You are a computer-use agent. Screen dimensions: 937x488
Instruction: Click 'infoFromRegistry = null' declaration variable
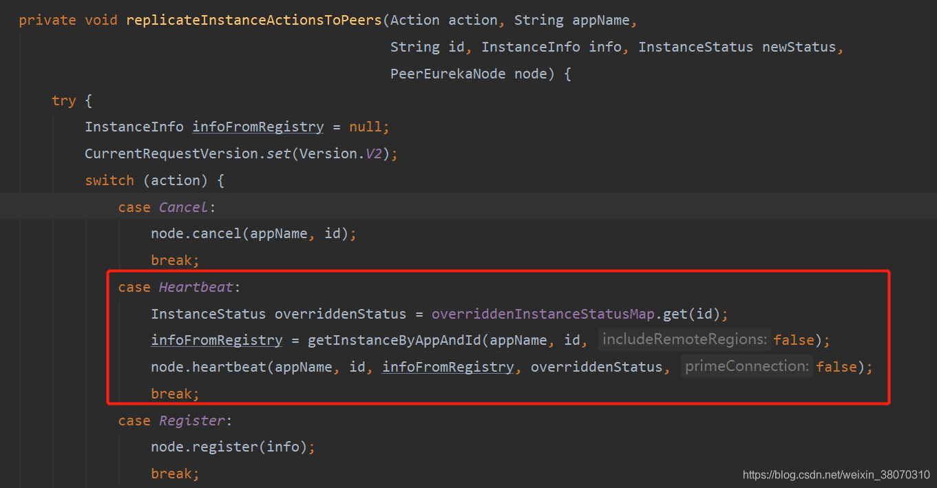(257, 127)
